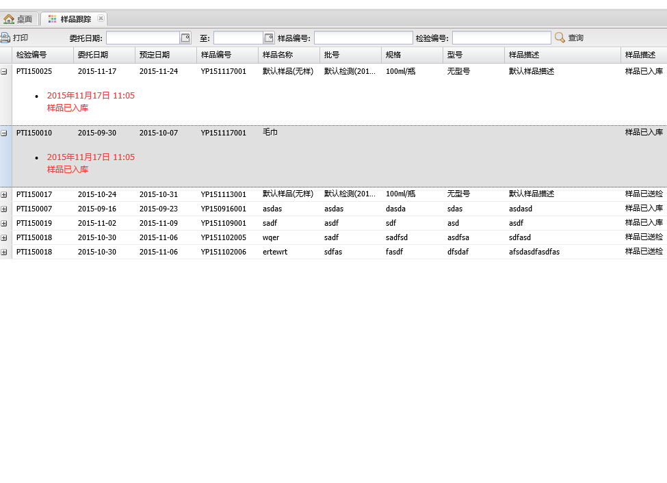
Task: Collapse the PTI150010 row details
Action: [4, 133]
